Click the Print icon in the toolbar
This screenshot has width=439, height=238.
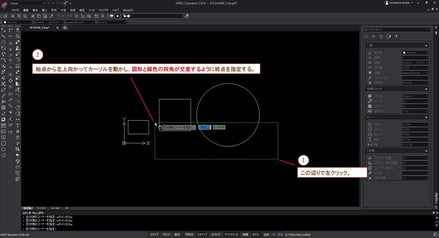(13, 16)
